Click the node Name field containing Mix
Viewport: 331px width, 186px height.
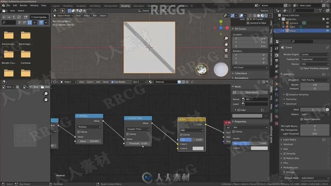254,99
